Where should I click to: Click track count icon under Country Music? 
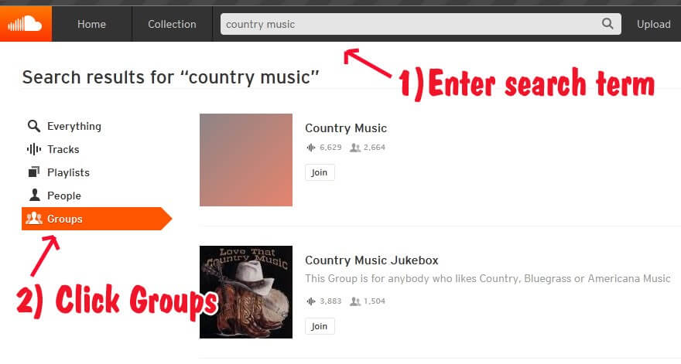(x=311, y=148)
